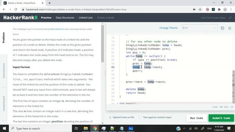This screenshot has width=235, height=132.
Task: Open the Practice breadcrumb
Action: (46, 18)
